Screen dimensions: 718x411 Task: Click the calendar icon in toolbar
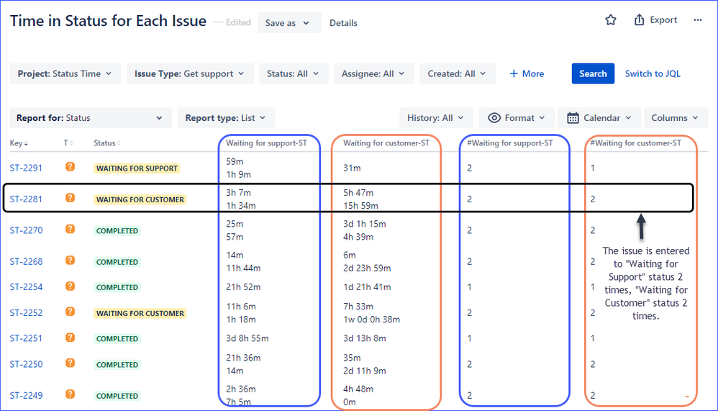pos(573,118)
